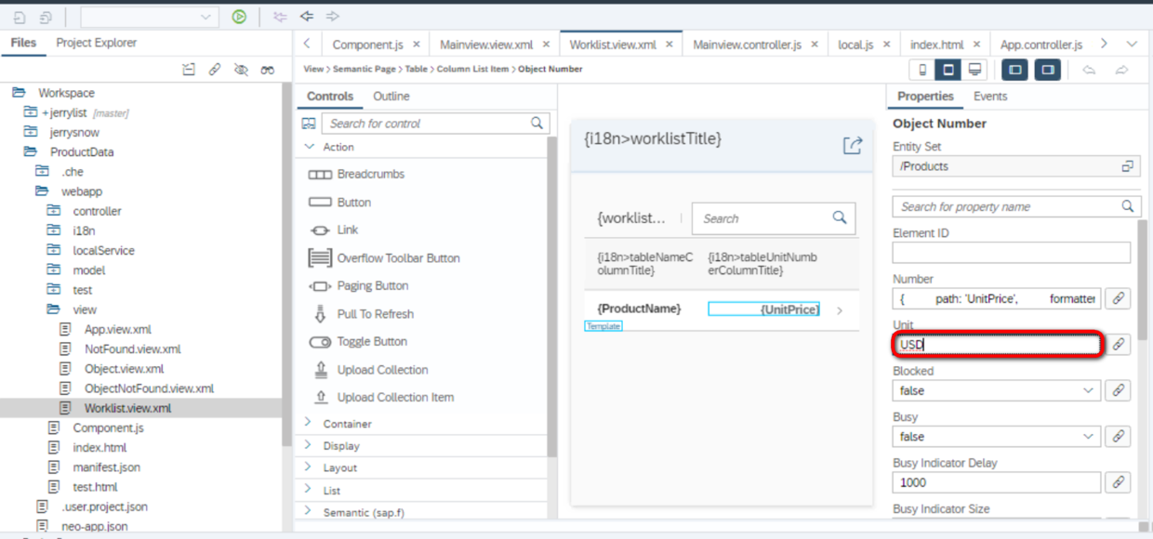Open the run configuration dropdown in toolbar
The height and width of the screenshot is (539, 1153).
coord(205,17)
